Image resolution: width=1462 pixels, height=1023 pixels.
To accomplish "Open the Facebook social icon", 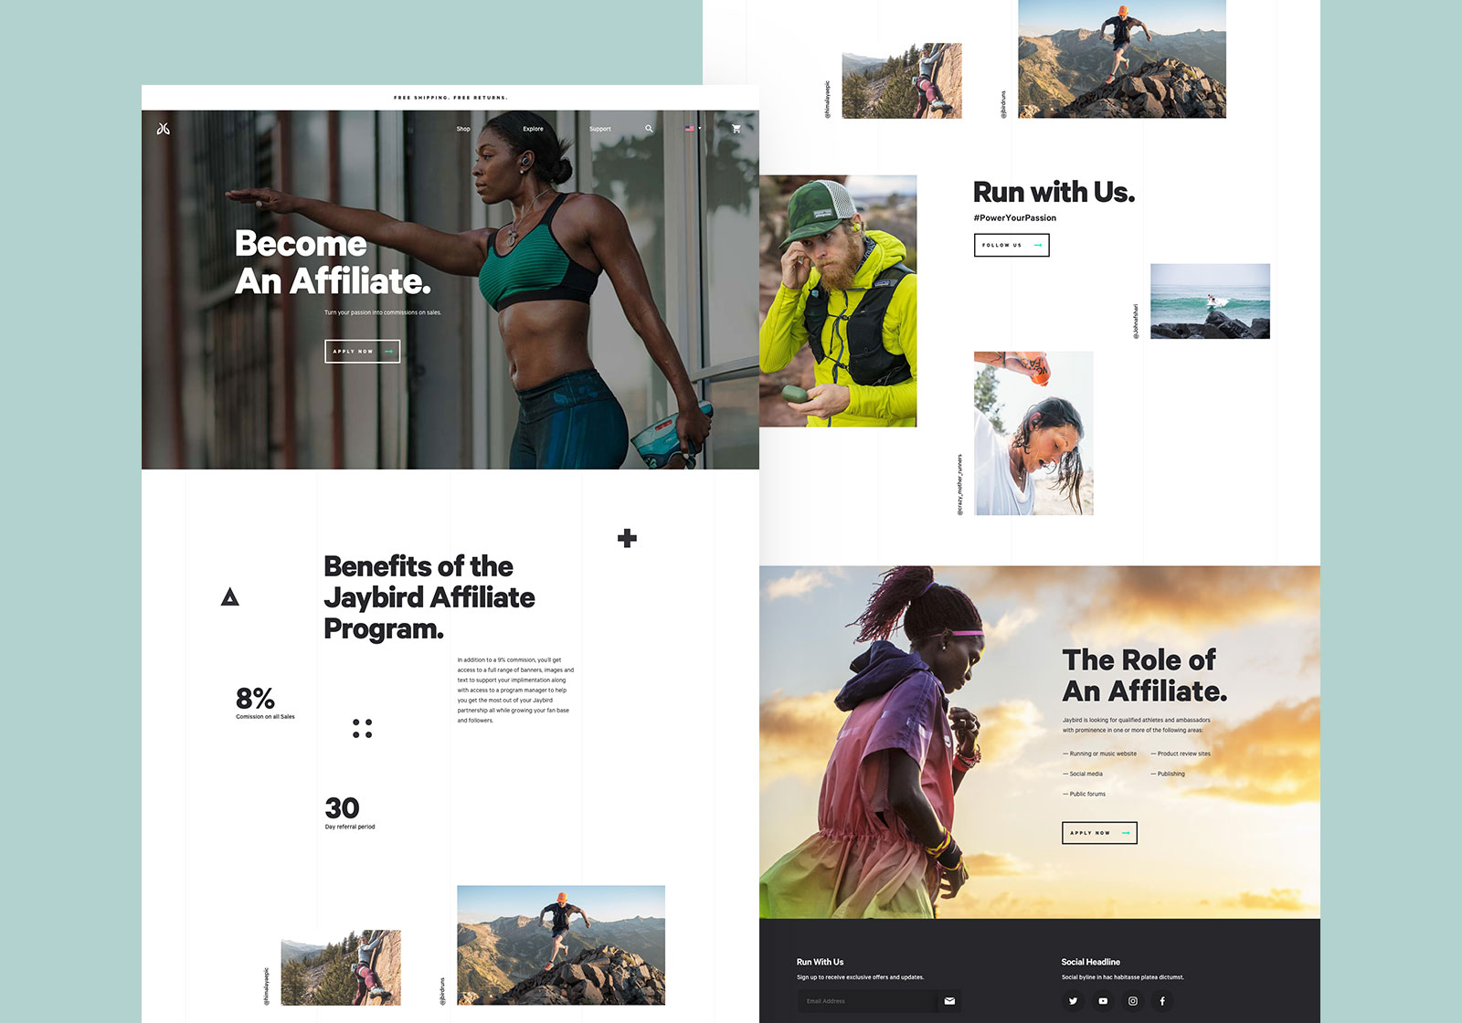I will [1162, 1001].
